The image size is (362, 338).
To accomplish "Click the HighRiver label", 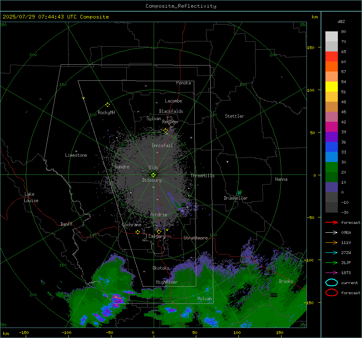I will (x=167, y=282).
